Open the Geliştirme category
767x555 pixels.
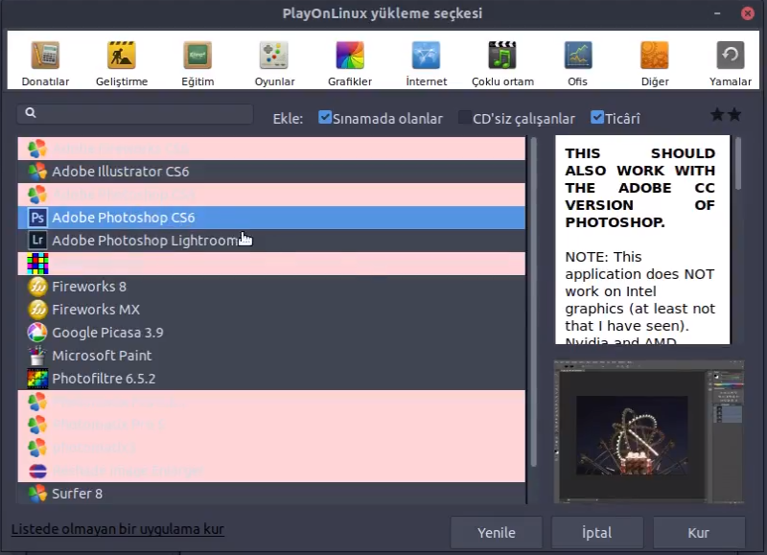click(122, 63)
